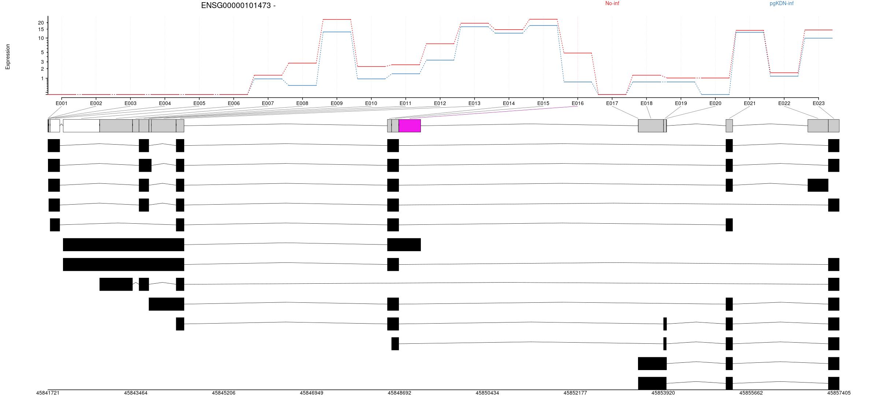Viewport: 879px width, 399px height.
Task: Click y-axis tick value 10
Action: click(41, 38)
